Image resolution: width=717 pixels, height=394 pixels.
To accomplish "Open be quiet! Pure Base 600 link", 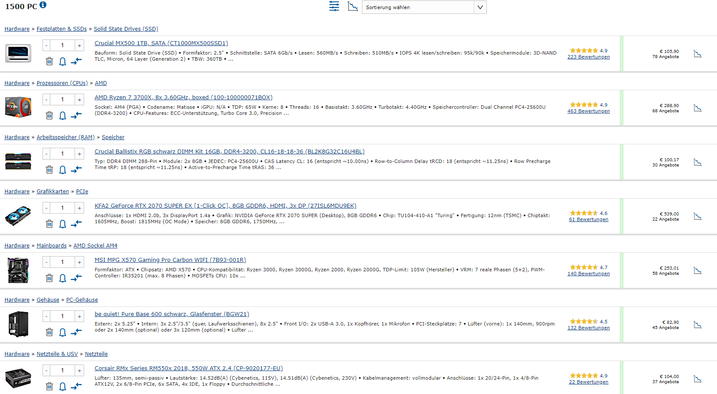I will pos(172,314).
